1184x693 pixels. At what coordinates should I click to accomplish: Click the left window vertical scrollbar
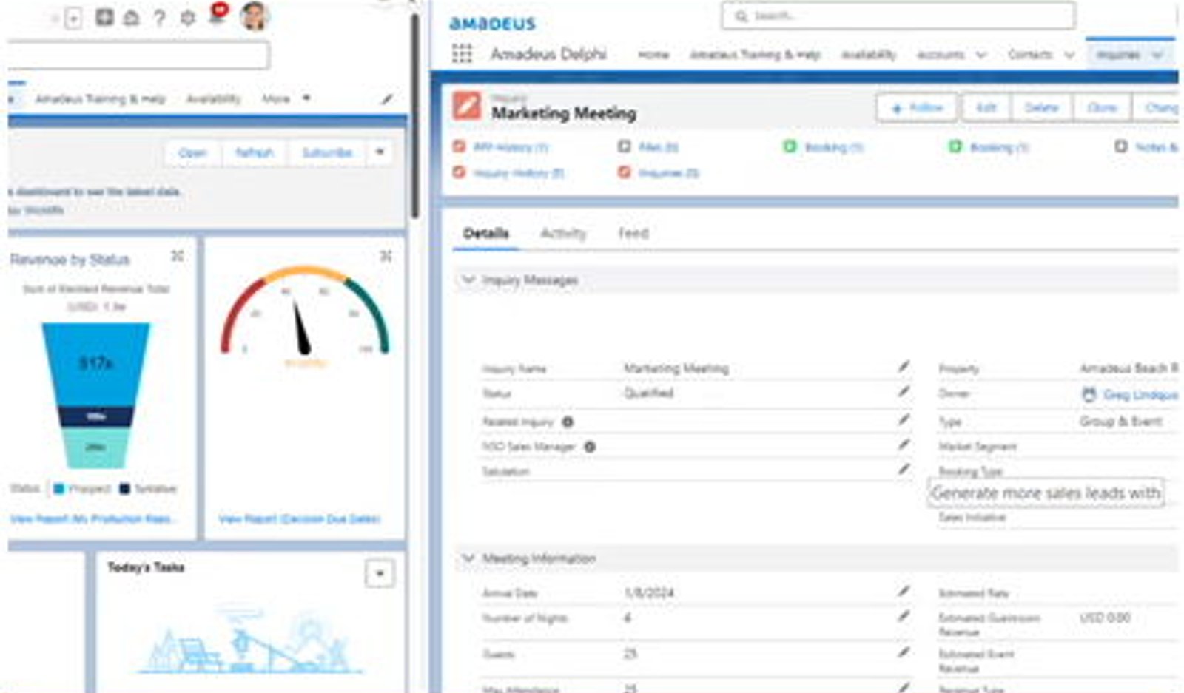click(x=415, y=115)
